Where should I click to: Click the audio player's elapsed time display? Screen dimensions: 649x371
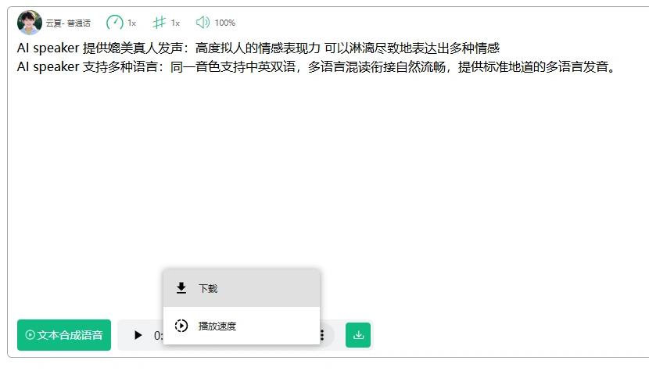[x=158, y=335]
